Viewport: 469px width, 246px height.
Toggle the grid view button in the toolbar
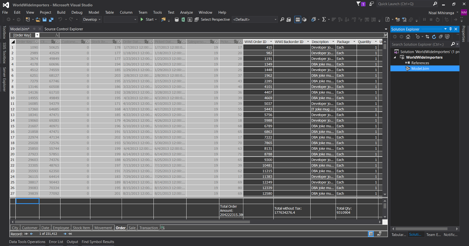point(298,19)
